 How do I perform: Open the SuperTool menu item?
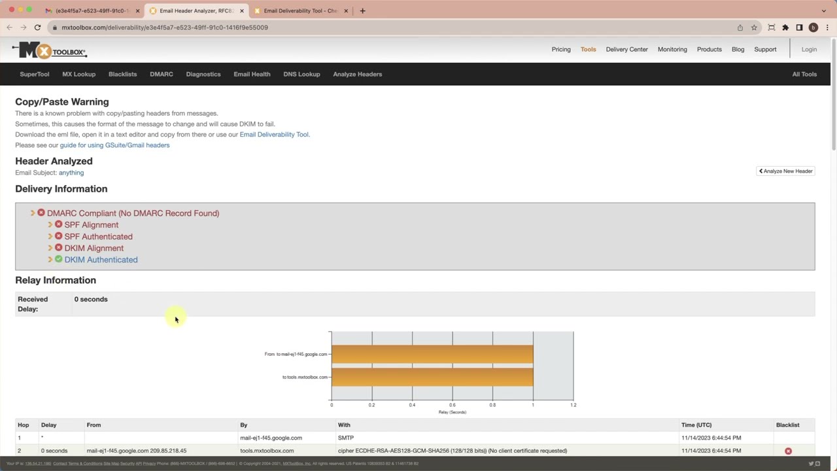(x=35, y=74)
